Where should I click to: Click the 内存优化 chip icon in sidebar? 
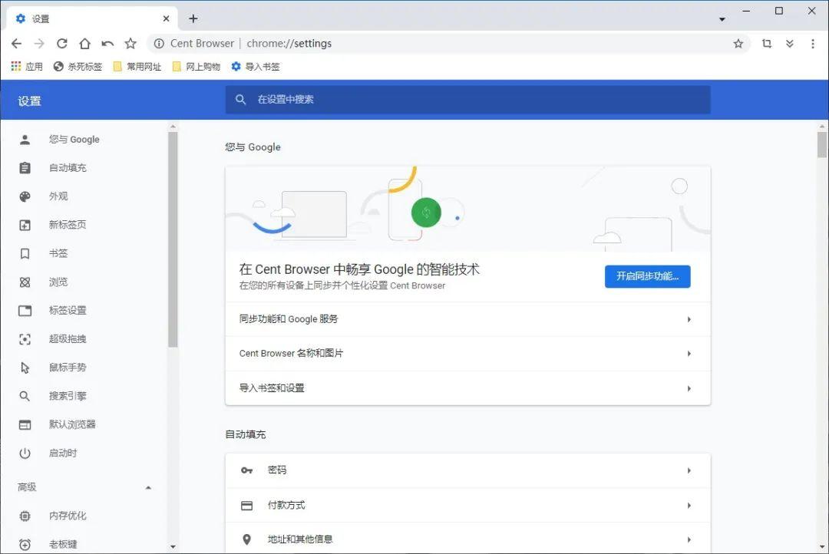click(x=25, y=516)
